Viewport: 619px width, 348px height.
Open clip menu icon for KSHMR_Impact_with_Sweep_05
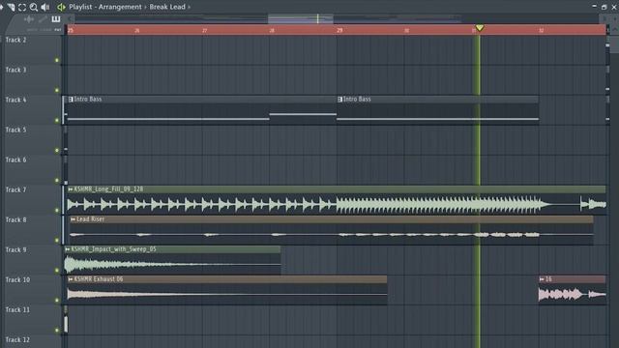click(68, 249)
